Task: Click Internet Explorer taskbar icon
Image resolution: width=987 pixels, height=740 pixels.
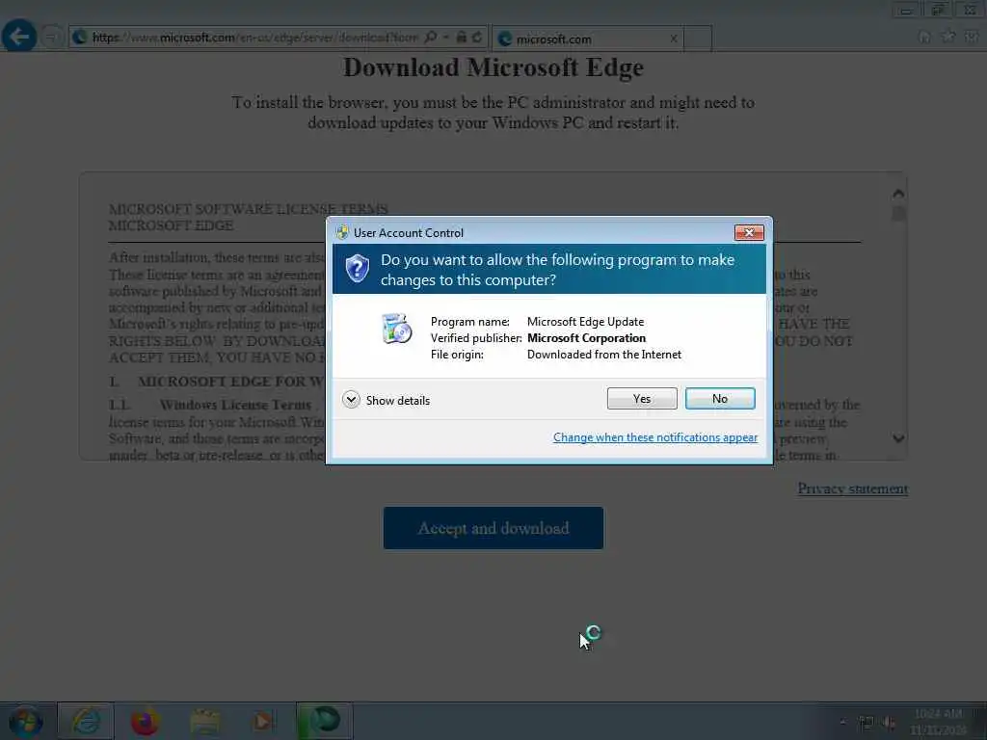Action: click(x=86, y=721)
